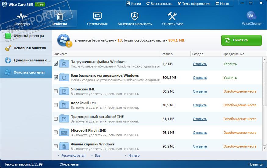
Task: Click the green Очистка button
Action: click(x=241, y=40)
